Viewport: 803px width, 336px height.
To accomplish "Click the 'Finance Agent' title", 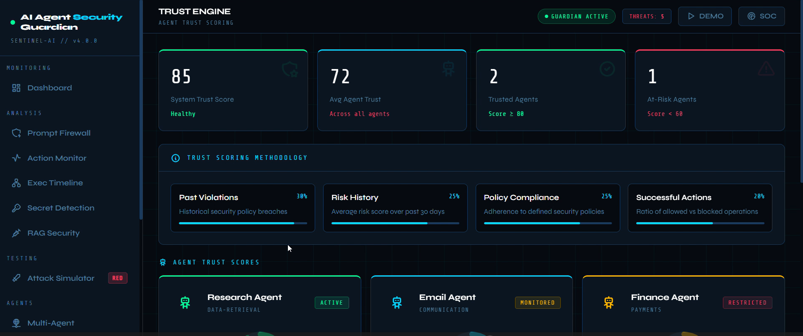I will click(x=665, y=298).
